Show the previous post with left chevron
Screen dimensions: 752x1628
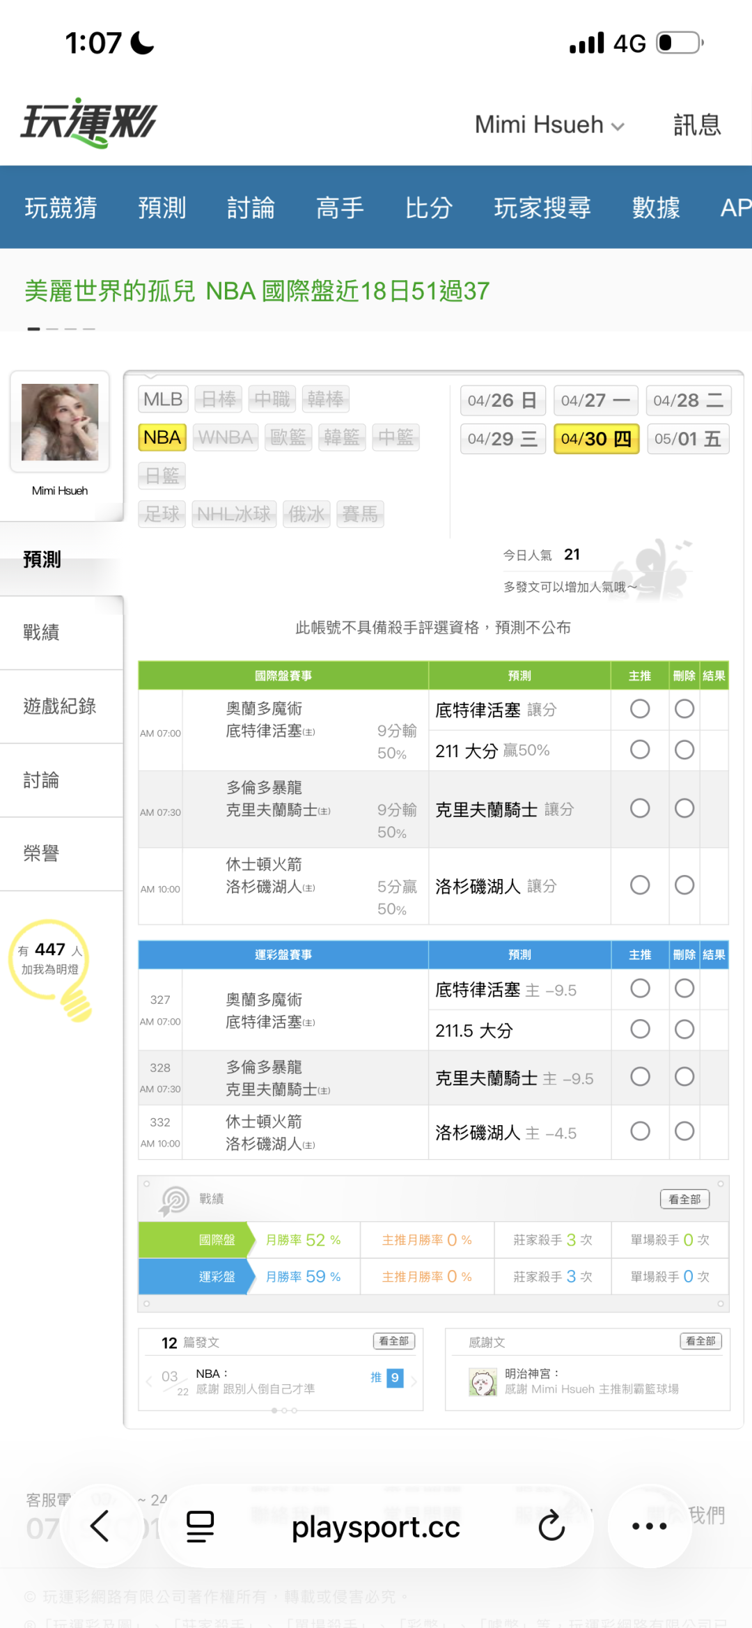click(x=149, y=1381)
